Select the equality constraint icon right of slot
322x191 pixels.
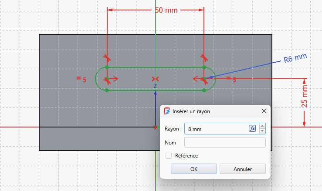tap(231, 79)
